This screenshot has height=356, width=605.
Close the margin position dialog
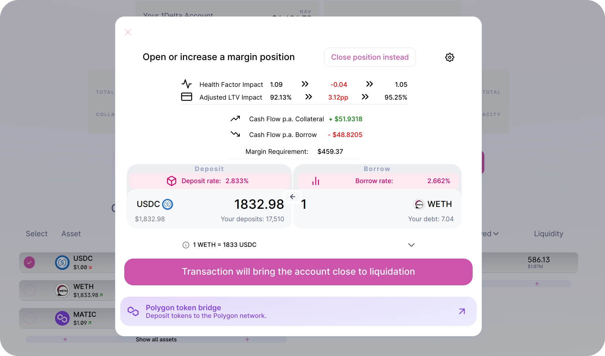128,32
